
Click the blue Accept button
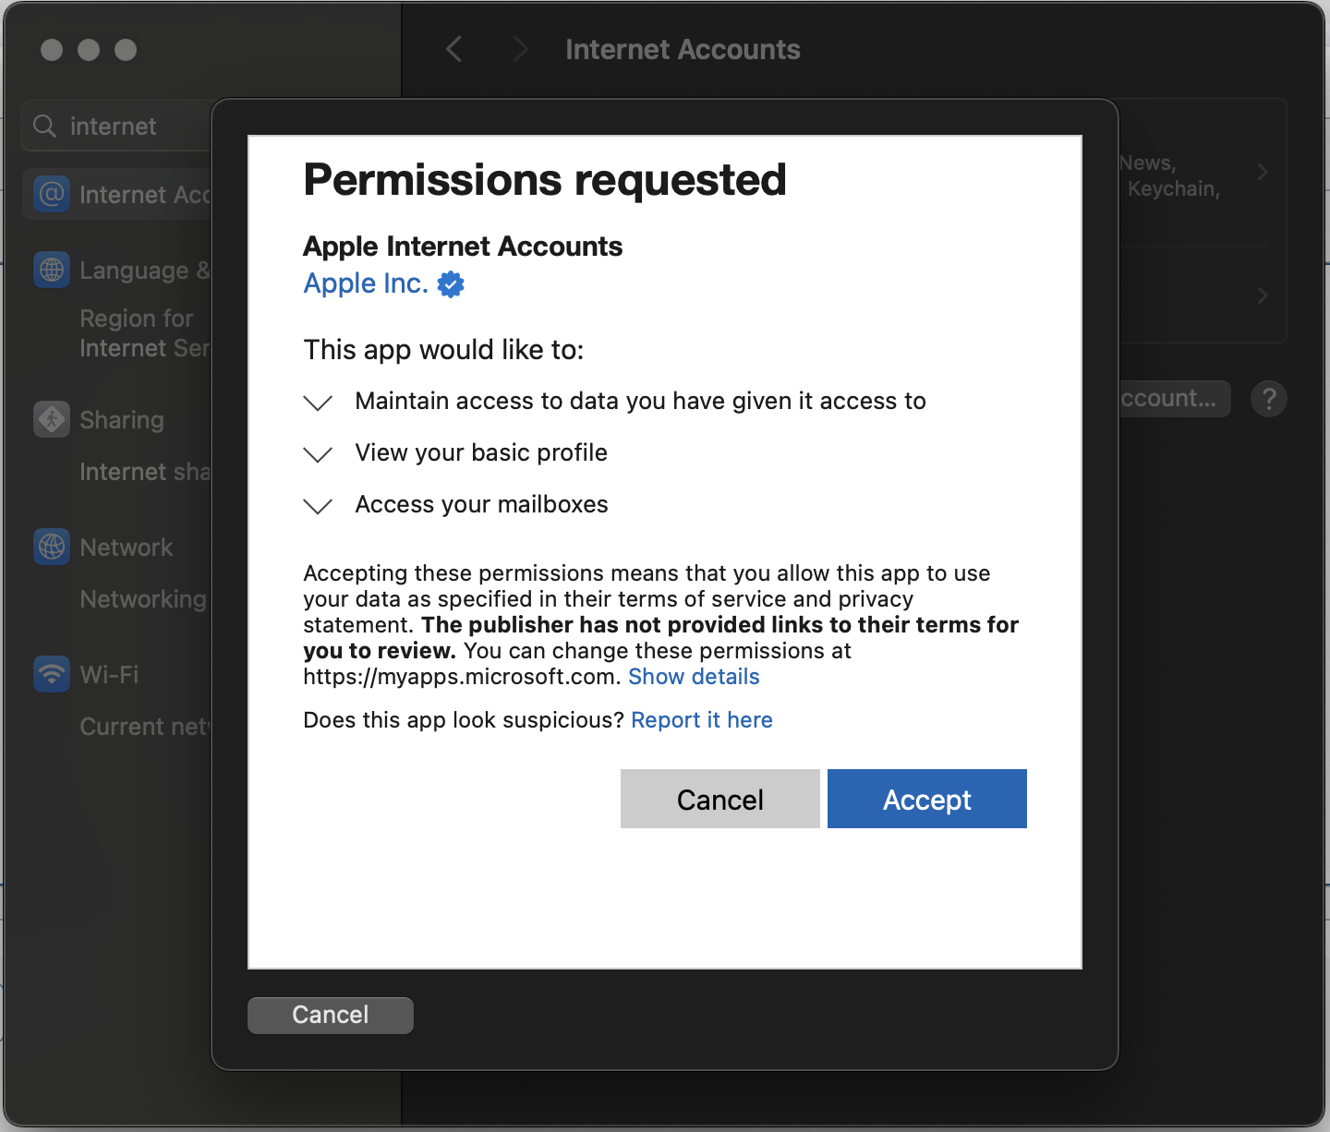[x=926, y=799]
